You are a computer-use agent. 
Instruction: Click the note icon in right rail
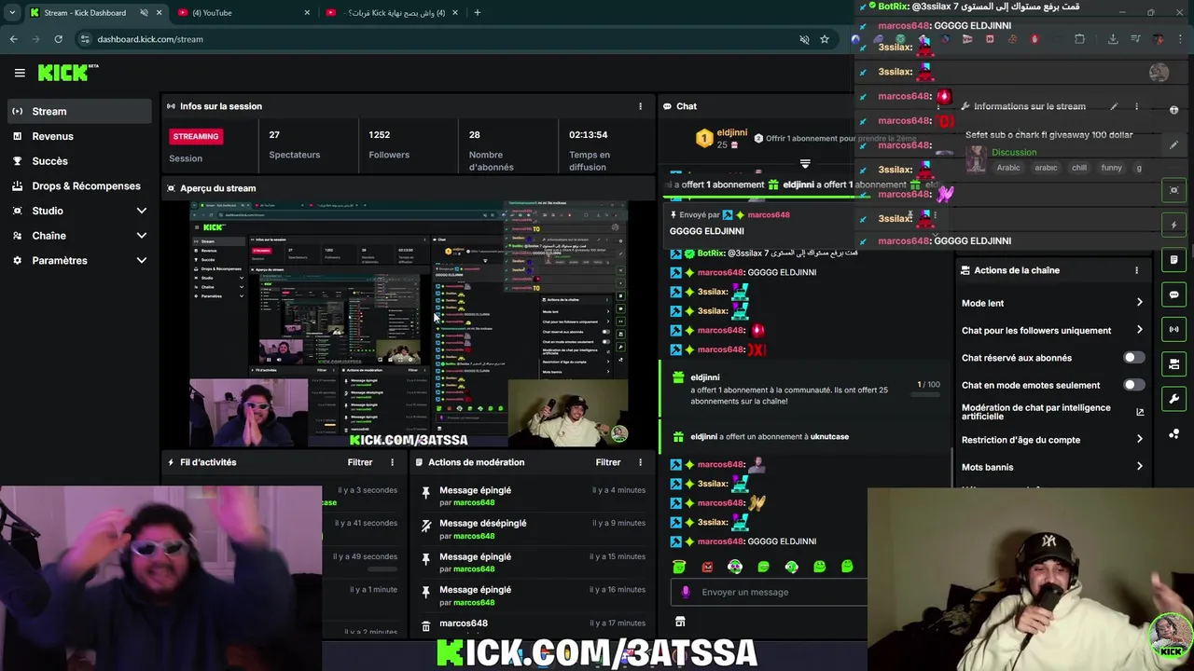point(1173,260)
